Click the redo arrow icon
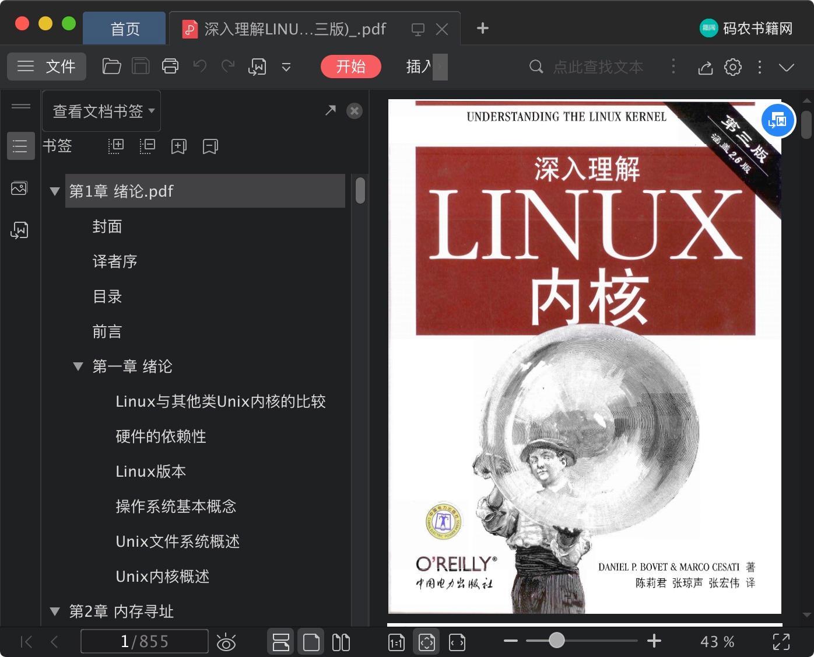 click(228, 67)
